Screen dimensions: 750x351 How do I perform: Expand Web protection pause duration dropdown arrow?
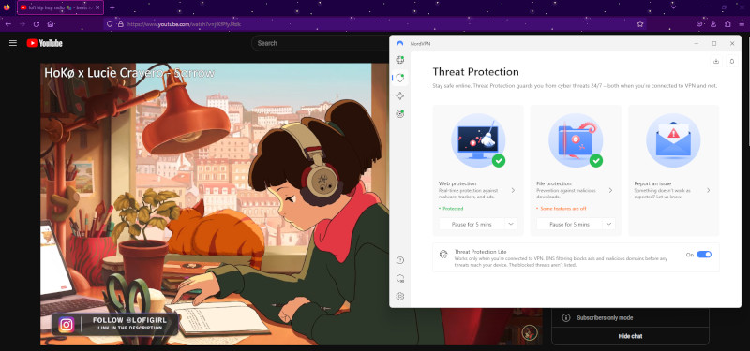point(511,224)
